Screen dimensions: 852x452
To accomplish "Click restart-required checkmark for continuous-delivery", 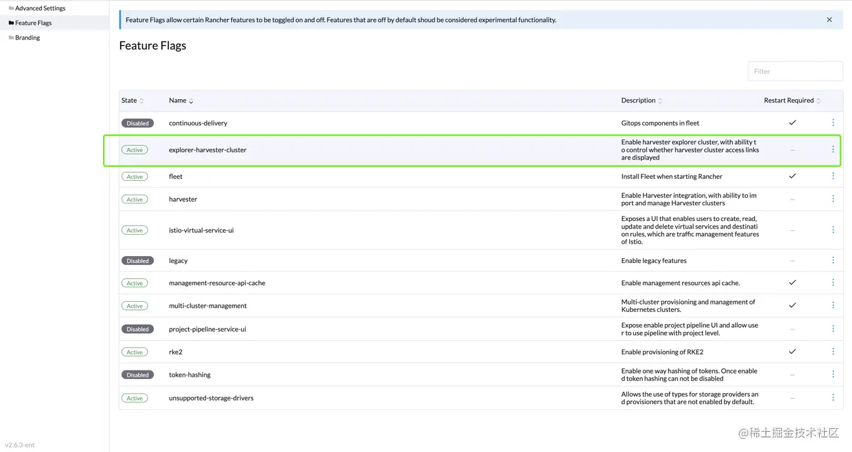I will [792, 123].
